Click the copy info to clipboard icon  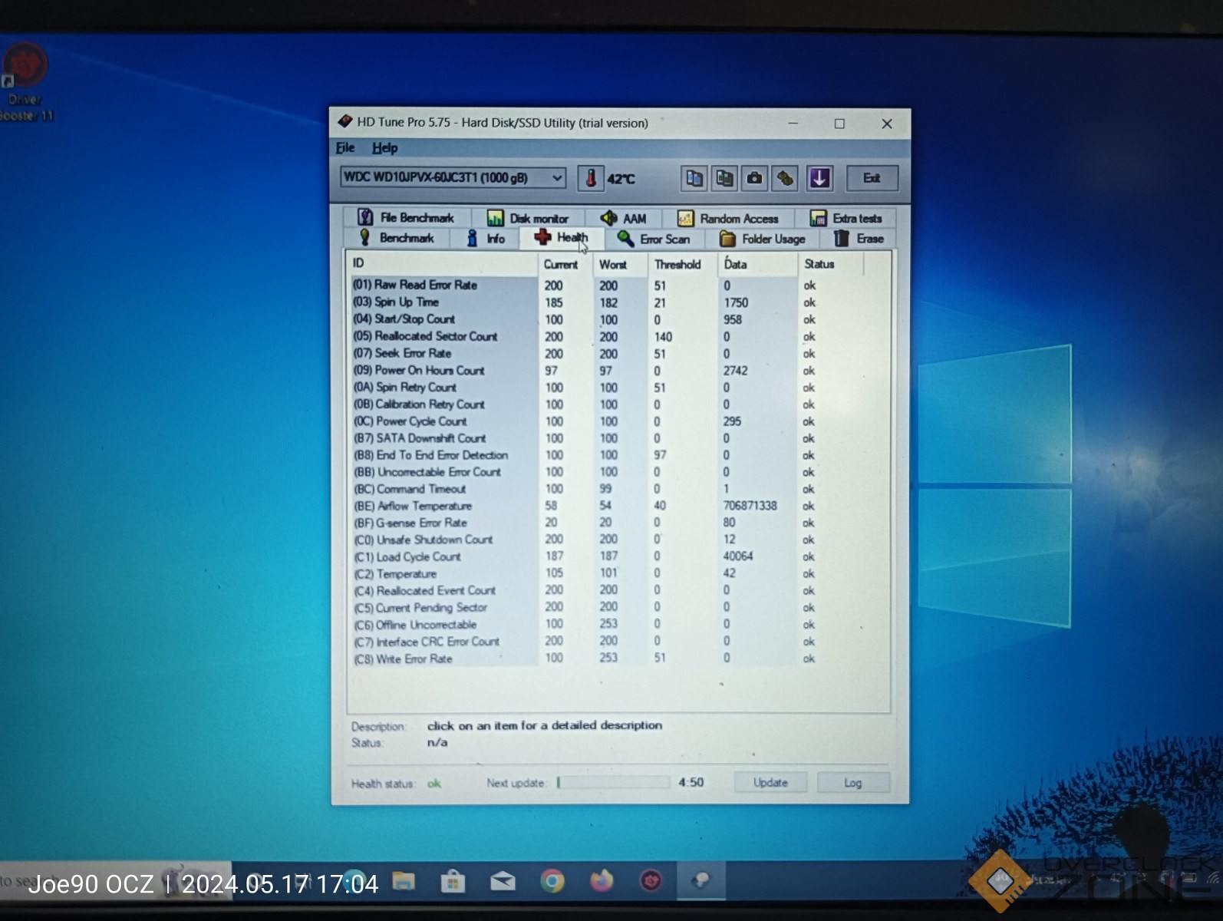click(694, 178)
